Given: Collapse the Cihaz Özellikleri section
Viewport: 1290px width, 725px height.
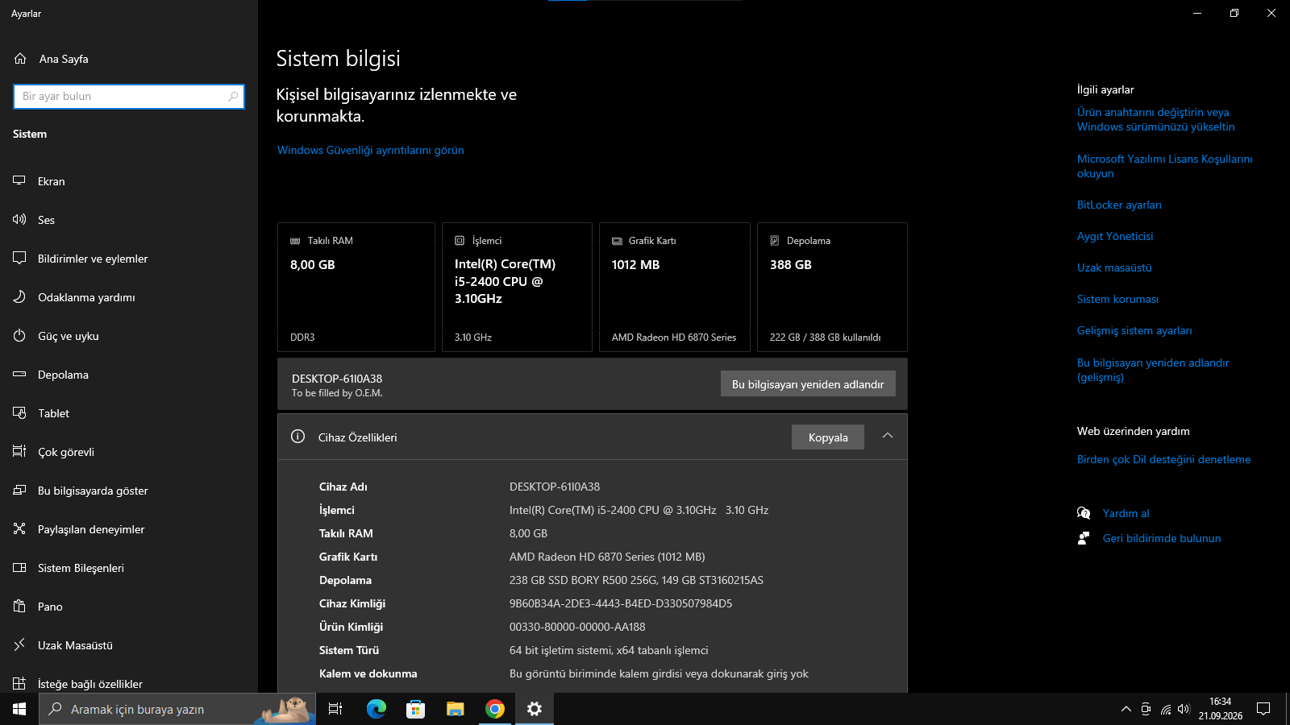Looking at the screenshot, I should click(x=888, y=436).
